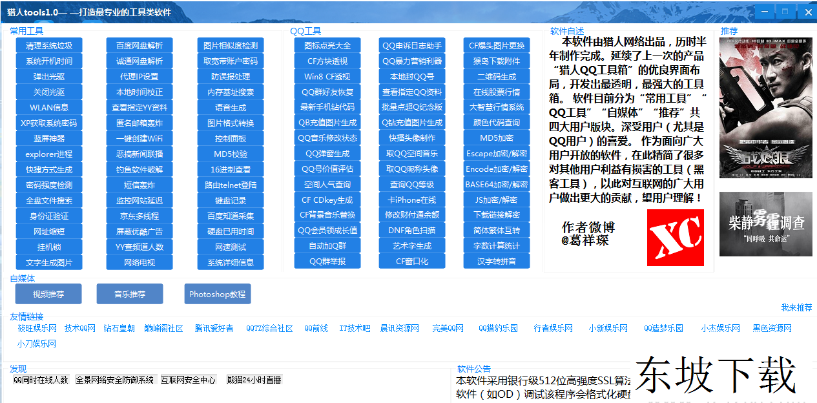The width and height of the screenshot is (817, 403).
Task: Click the BASE64加密/解密 button
Action: 497,185
